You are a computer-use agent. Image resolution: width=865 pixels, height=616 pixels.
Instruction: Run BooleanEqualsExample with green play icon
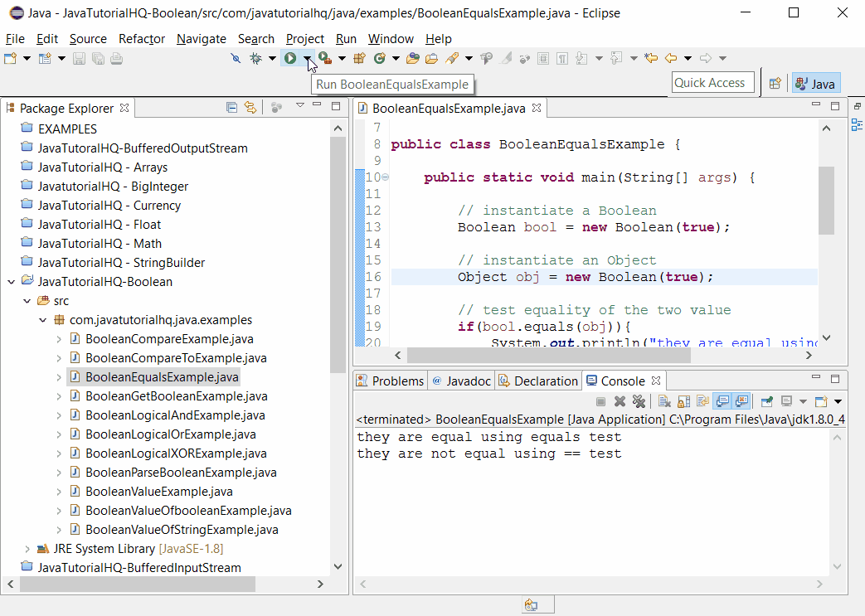click(x=290, y=58)
